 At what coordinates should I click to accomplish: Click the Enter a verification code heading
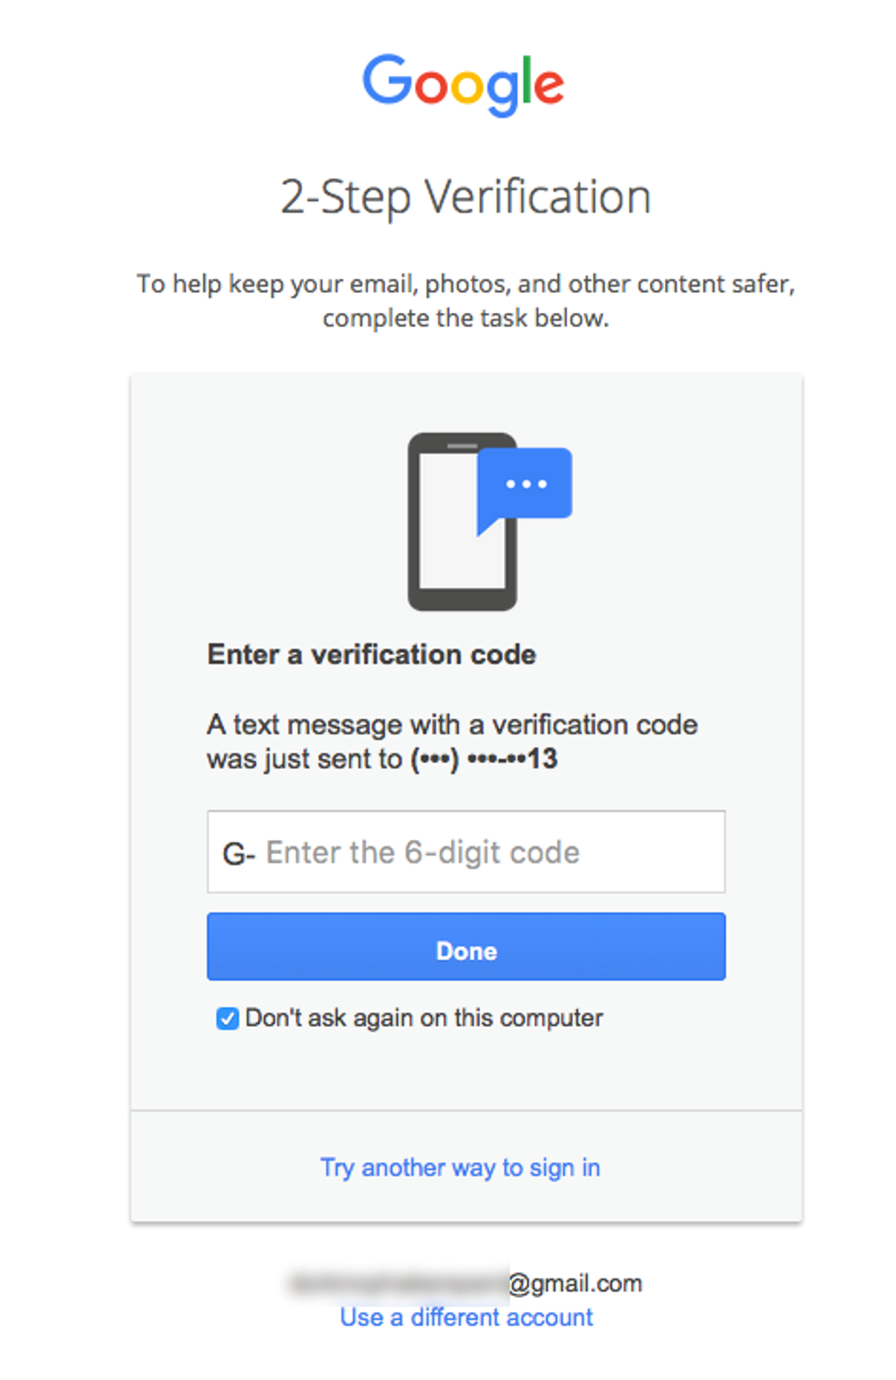[370, 654]
